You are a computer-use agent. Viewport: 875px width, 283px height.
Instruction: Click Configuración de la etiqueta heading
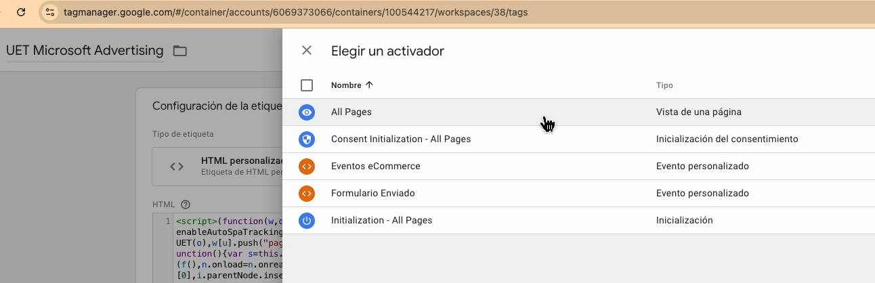click(x=217, y=106)
